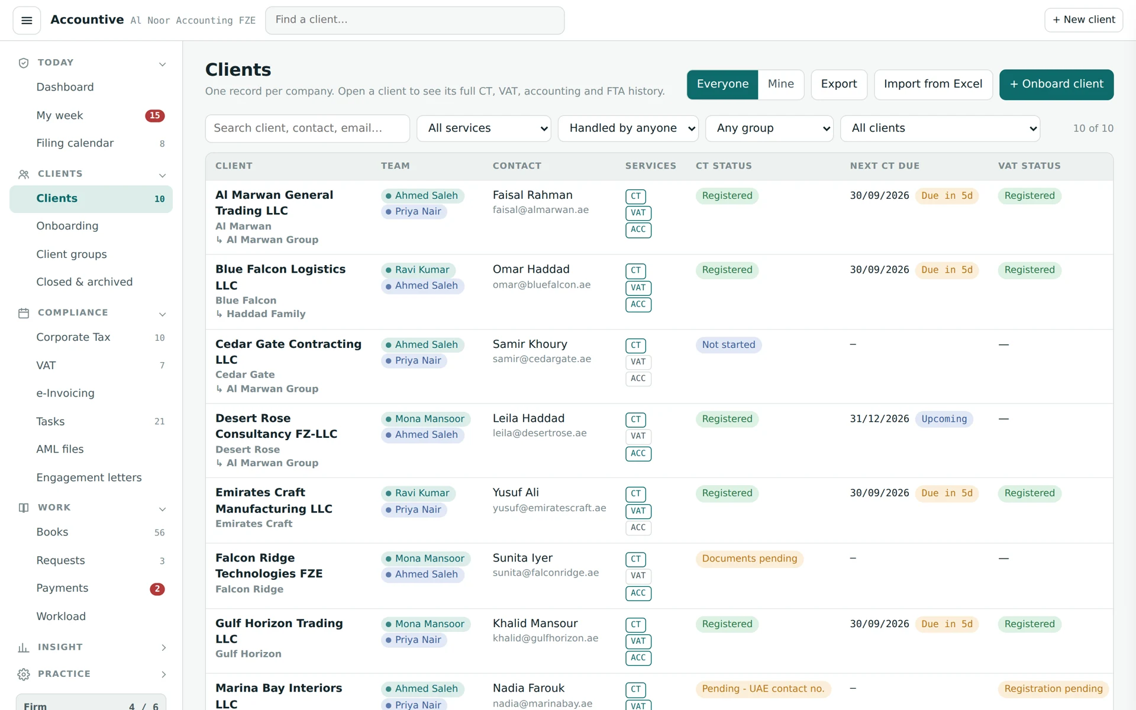1136x710 pixels.
Task: Click the Export button
Action: 838,84
